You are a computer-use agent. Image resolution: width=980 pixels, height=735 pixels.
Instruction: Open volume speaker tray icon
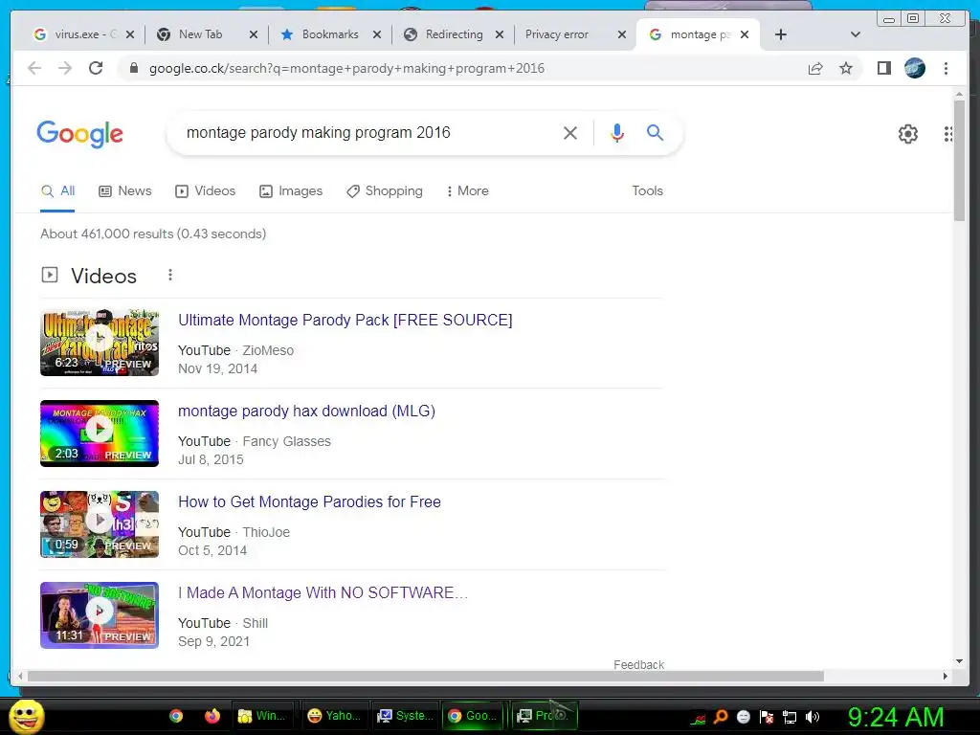click(813, 717)
